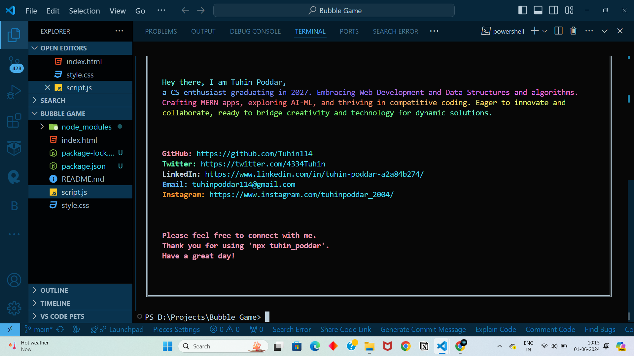The height and width of the screenshot is (356, 634).
Task: Go back with the navigation arrow
Action: click(x=185, y=11)
